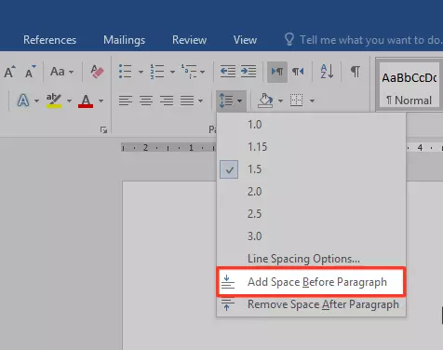Open shading color dropdown arrow
This screenshot has height=350, width=443.
pyautogui.click(x=280, y=101)
